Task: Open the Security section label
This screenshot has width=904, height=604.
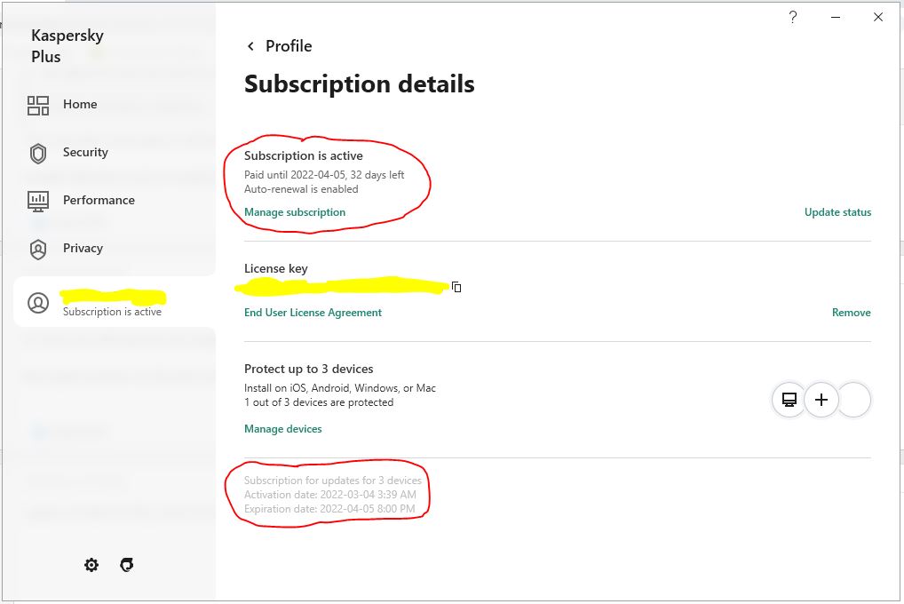Action: click(85, 153)
